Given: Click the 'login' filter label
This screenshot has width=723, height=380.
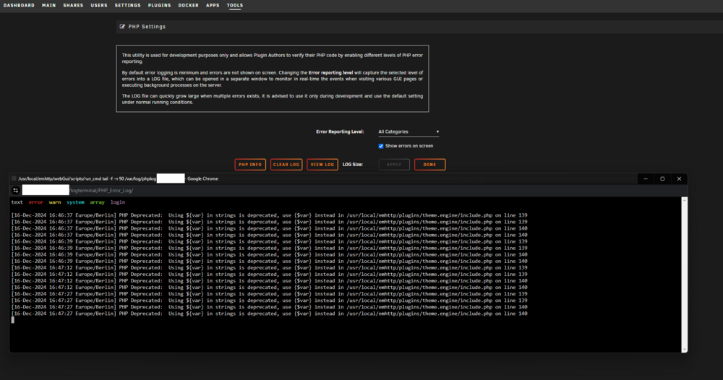Looking at the screenshot, I should [x=118, y=202].
